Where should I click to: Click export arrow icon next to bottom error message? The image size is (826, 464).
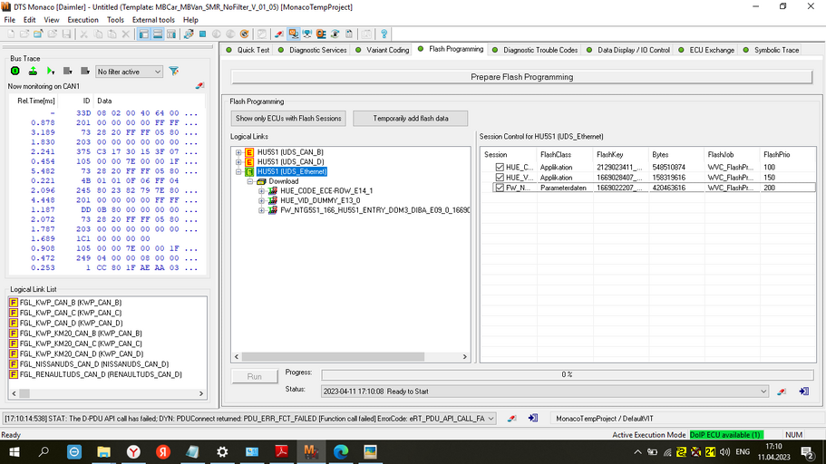pyautogui.click(x=533, y=418)
